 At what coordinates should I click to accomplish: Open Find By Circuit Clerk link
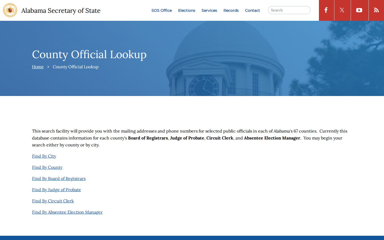[x=53, y=201]
